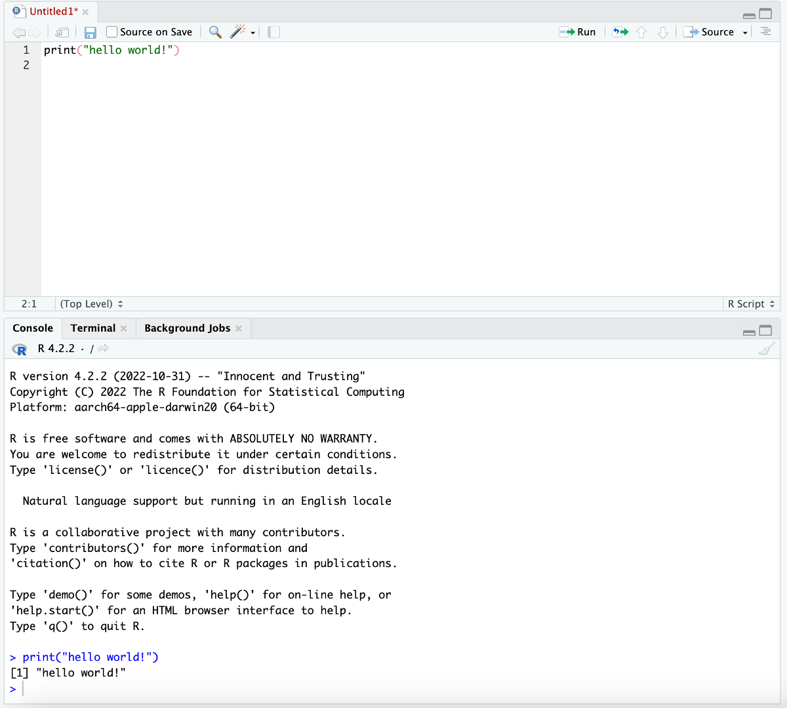Click the R logo in console header
This screenshot has width=787, height=708.
click(x=20, y=349)
